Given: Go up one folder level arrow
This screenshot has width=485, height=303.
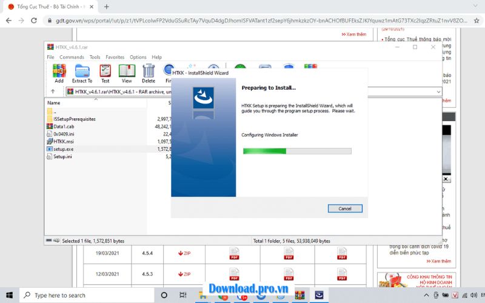Looking at the screenshot, I should tap(53, 92).
